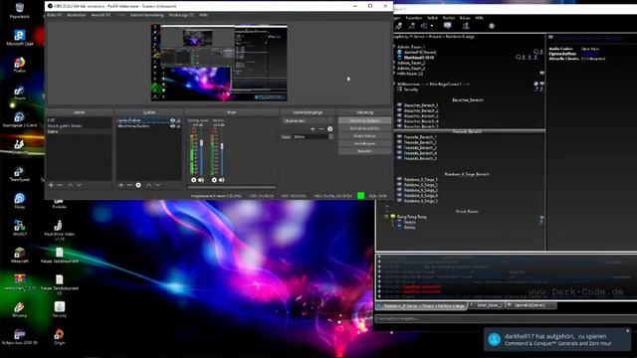Open the Extras menu in TeamSpeak
637x358 pixels.
[465, 18]
